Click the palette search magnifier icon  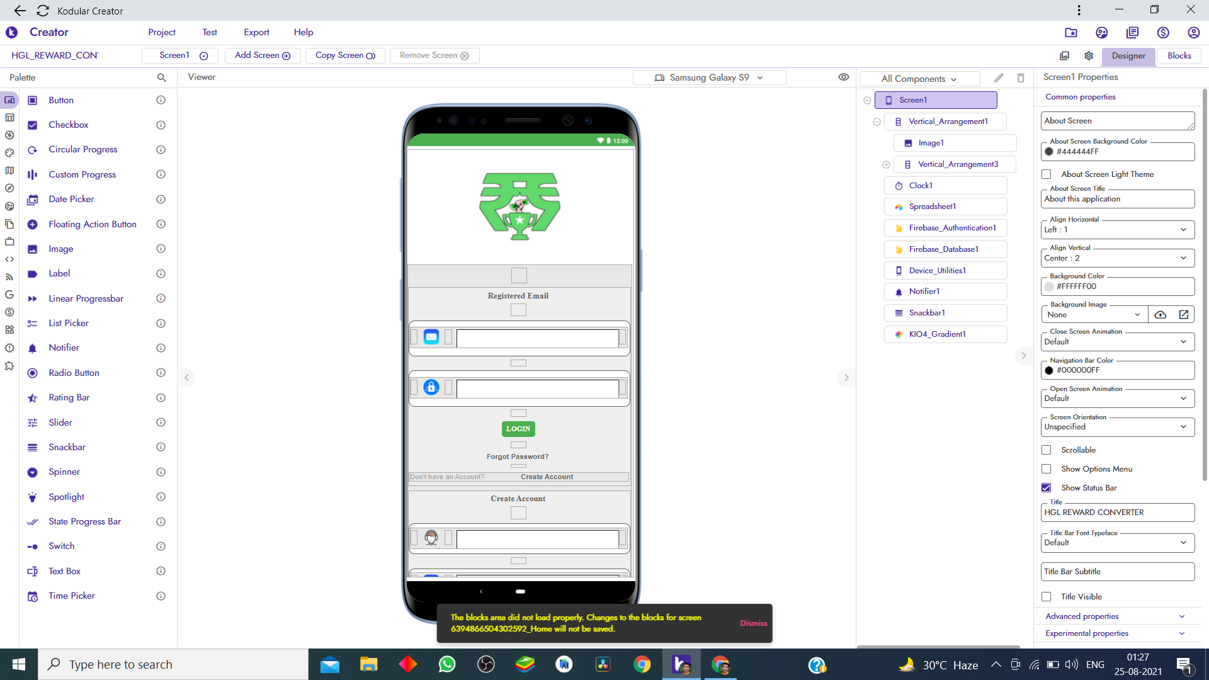click(x=161, y=77)
